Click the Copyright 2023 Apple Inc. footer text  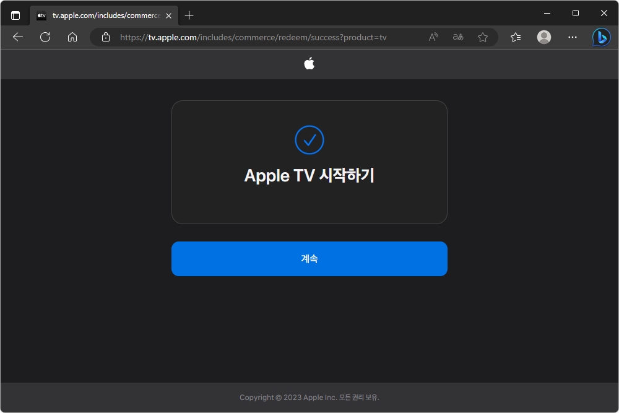[x=309, y=397]
